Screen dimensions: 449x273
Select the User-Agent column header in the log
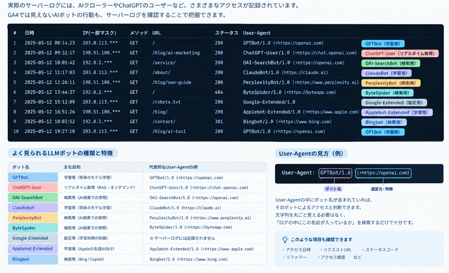(257, 33)
